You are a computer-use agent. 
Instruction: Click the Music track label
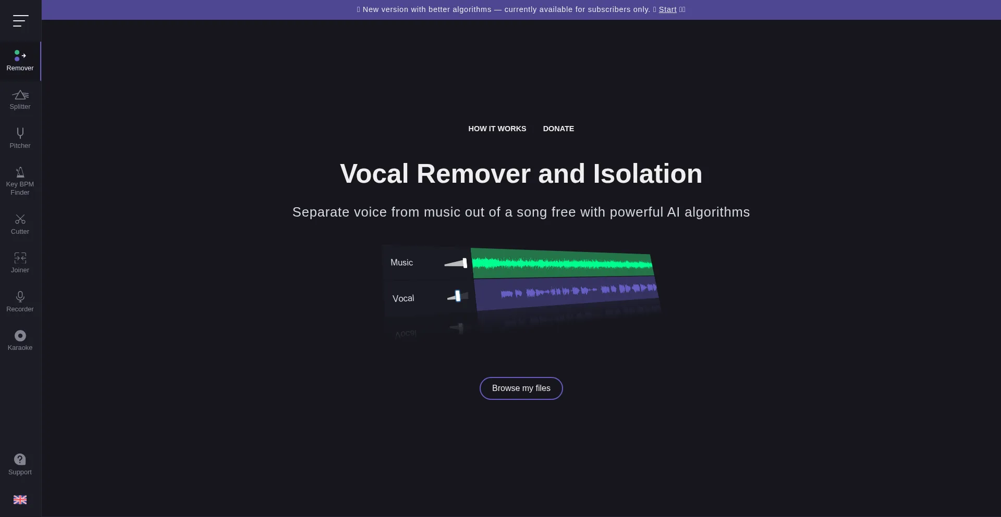tap(401, 263)
